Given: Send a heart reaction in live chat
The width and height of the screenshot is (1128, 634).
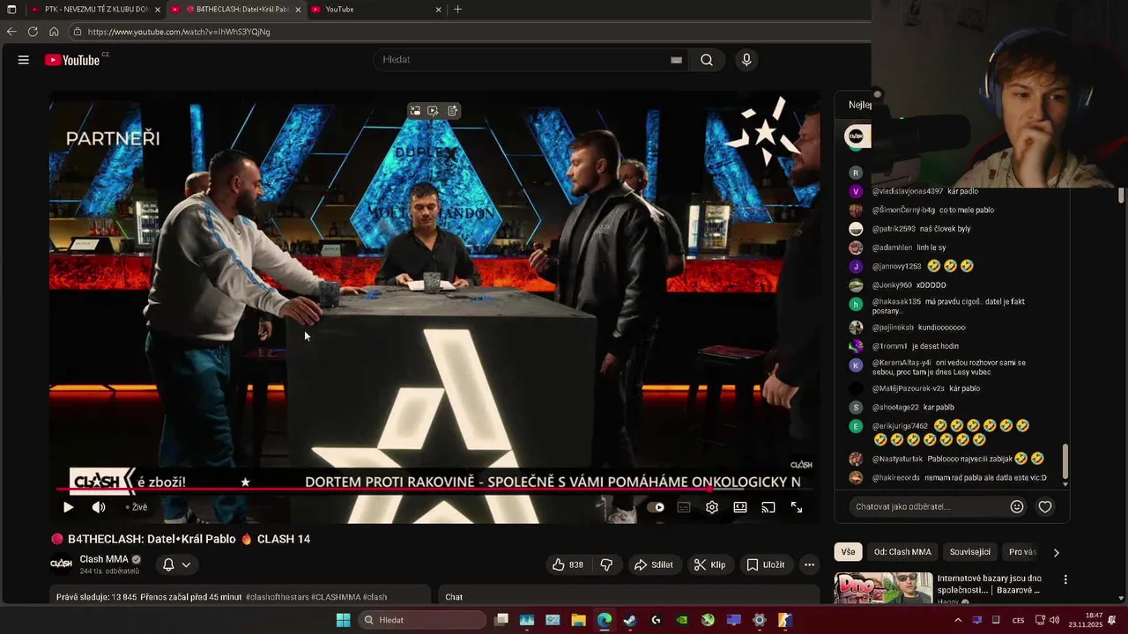Looking at the screenshot, I should [x=1045, y=506].
